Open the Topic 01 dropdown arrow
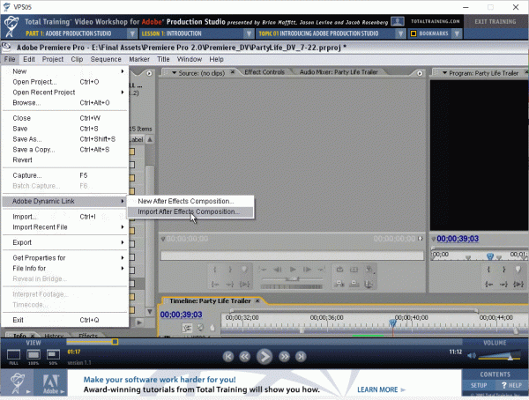529x400 pixels. tap(400, 33)
